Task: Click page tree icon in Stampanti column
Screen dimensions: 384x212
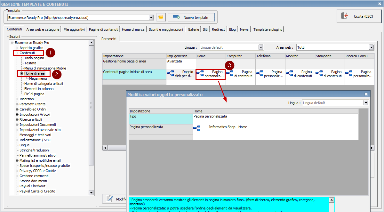Action: point(319,74)
